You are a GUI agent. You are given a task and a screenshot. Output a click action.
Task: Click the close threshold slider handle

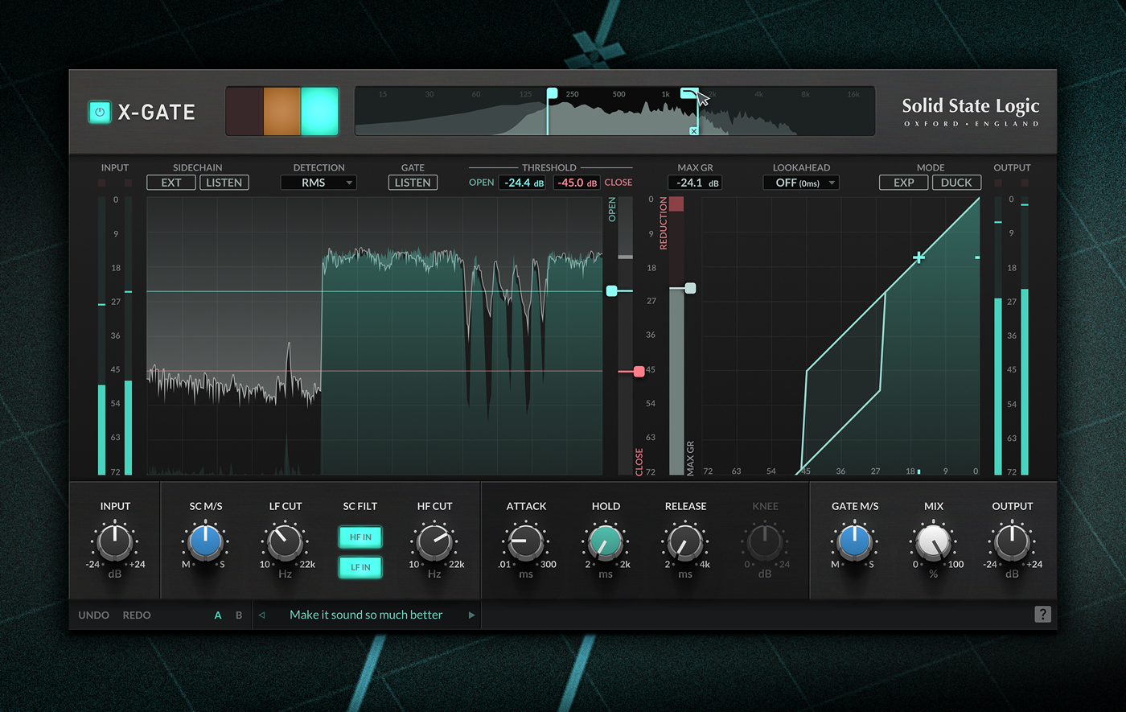(x=639, y=371)
